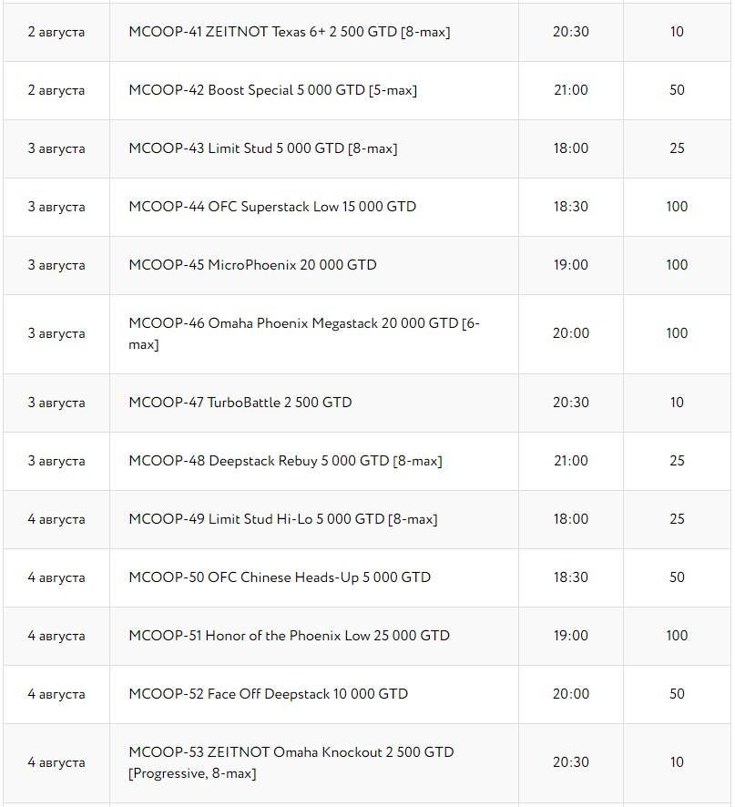
Task: Select the MCOOP-45 MicroPhoenix 20 000 GTD row
Action: pos(252,265)
